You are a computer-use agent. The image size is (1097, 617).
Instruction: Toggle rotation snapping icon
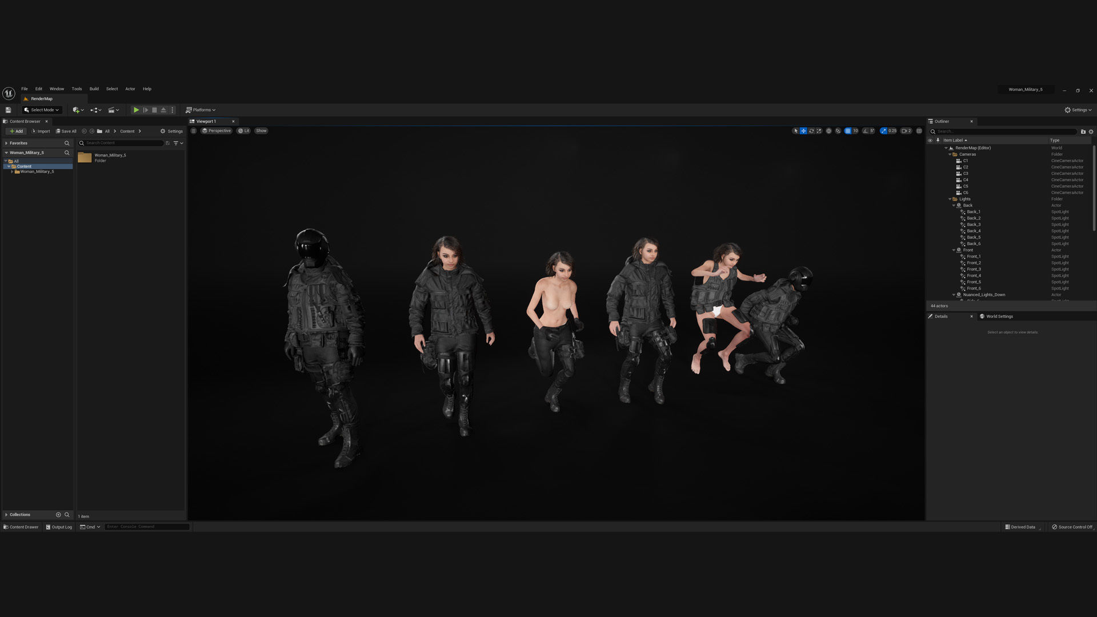[x=865, y=131]
